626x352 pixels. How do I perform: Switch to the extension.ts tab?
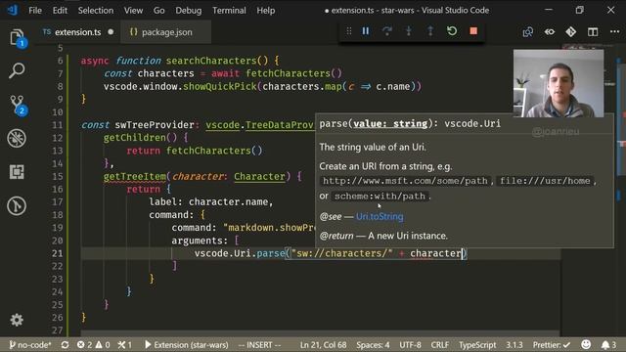point(78,32)
